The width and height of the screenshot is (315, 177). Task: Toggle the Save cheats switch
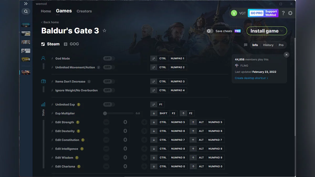[210, 31]
